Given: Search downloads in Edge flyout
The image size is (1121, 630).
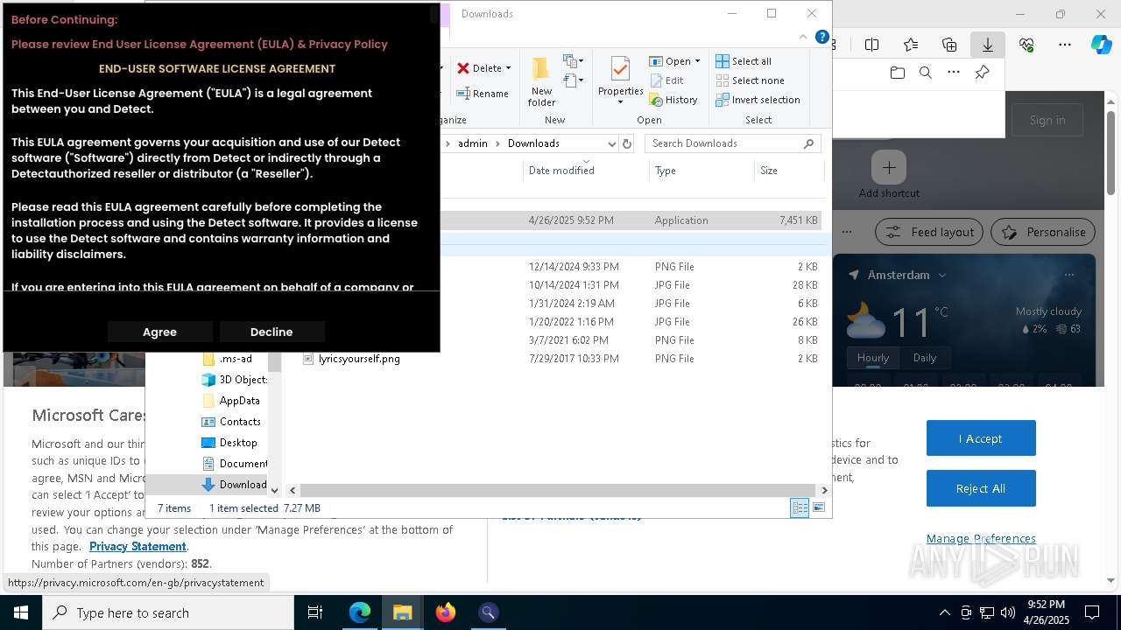Looking at the screenshot, I should coord(926,73).
